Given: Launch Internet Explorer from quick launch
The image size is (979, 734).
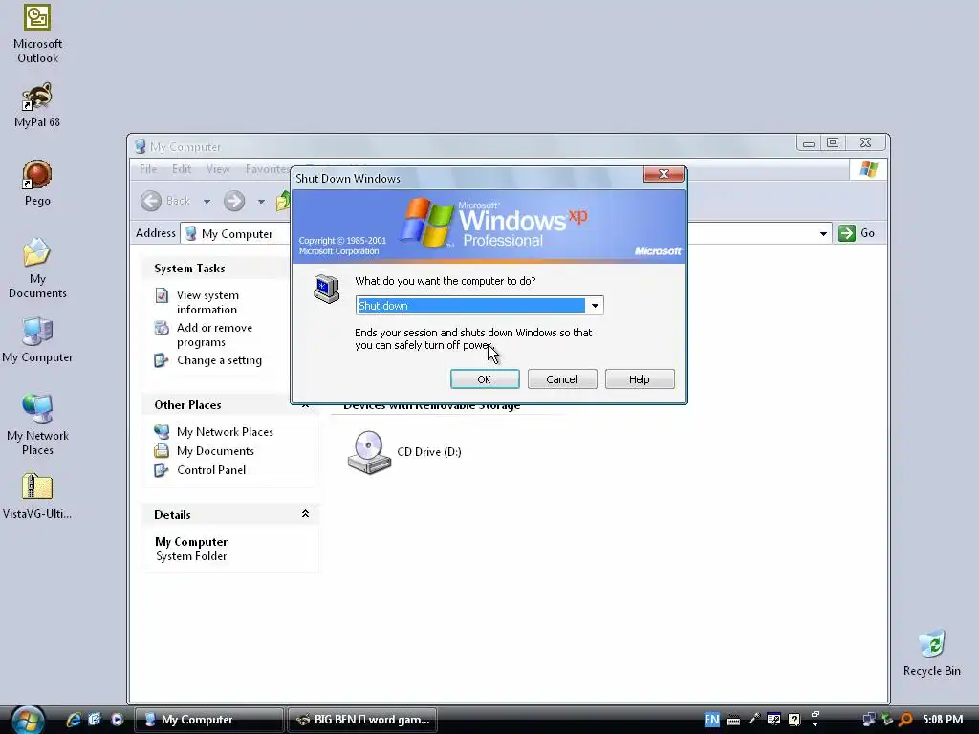Looking at the screenshot, I should [x=74, y=720].
